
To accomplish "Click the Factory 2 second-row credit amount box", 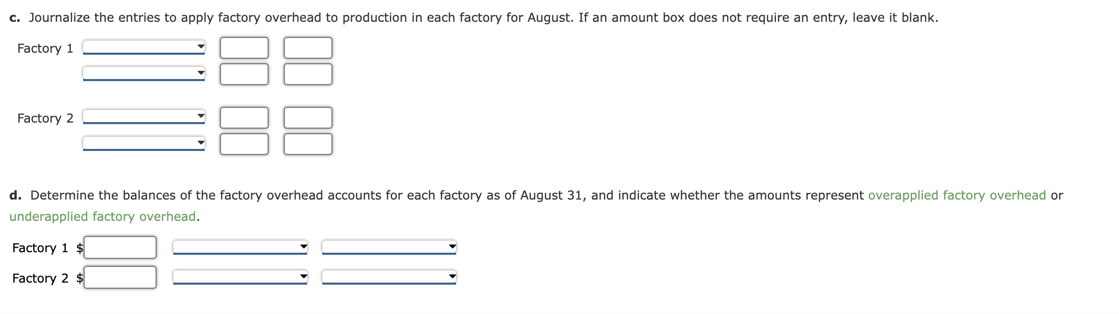I will pos(308,143).
